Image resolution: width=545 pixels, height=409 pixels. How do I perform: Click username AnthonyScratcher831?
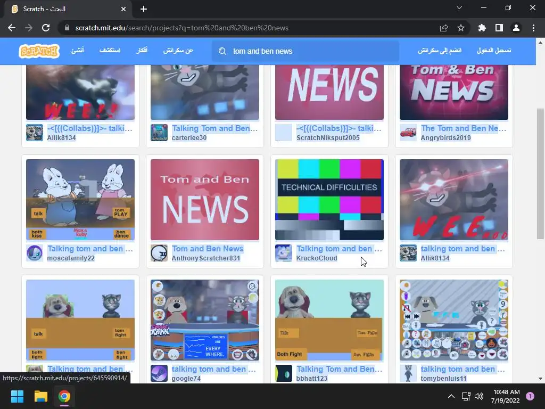click(206, 258)
